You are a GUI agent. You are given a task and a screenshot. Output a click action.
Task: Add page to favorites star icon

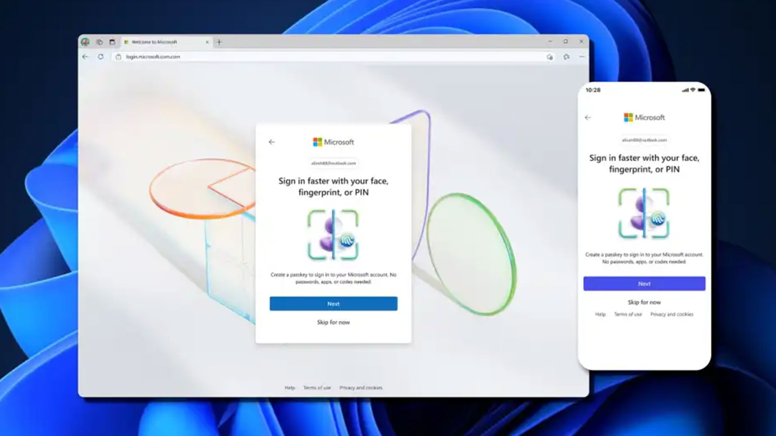pyautogui.click(x=566, y=57)
